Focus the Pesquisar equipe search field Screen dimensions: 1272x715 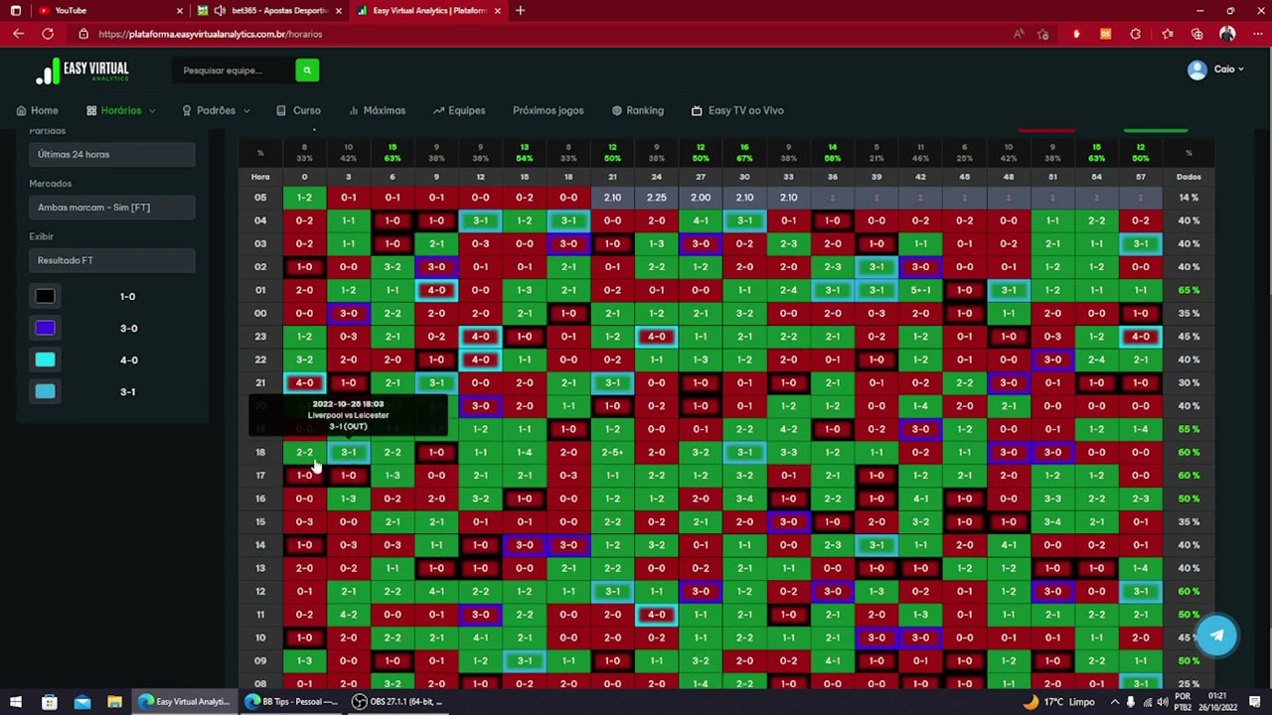click(234, 70)
